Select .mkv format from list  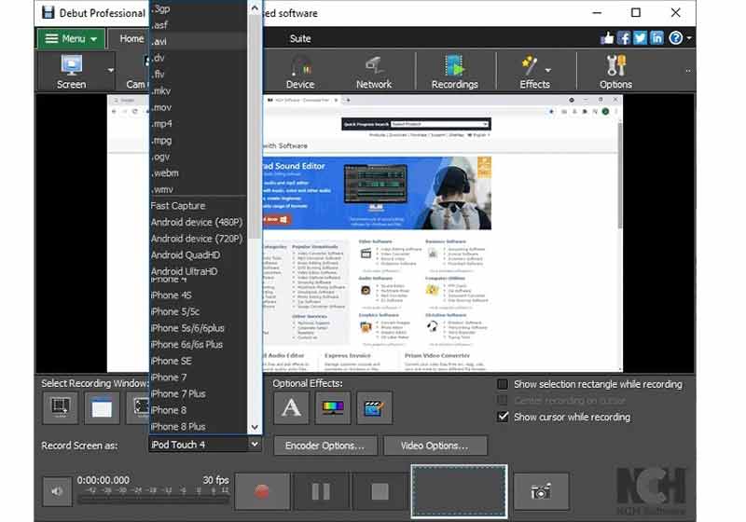[x=199, y=90]
